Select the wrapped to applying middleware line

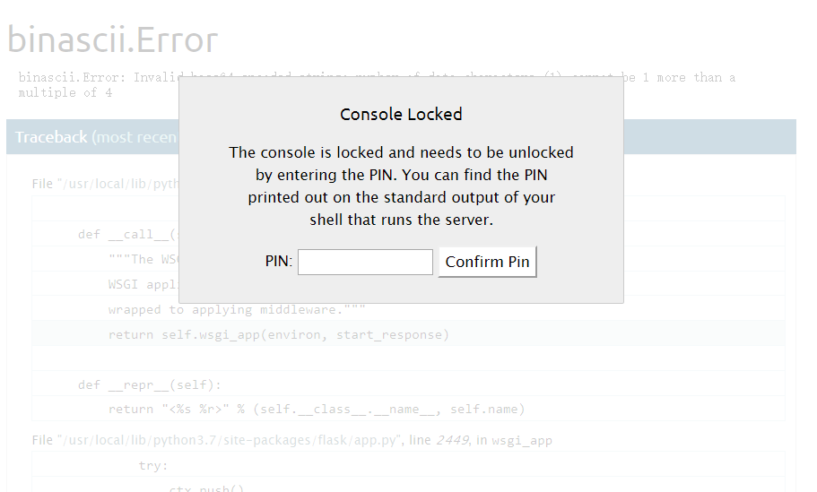(x=409, y=309)
